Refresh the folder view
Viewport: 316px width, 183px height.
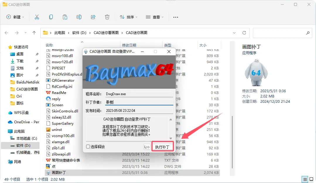[x=244, y=33]
